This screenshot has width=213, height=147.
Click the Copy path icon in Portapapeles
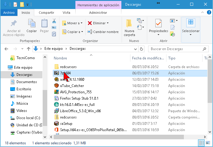(54, 28)
